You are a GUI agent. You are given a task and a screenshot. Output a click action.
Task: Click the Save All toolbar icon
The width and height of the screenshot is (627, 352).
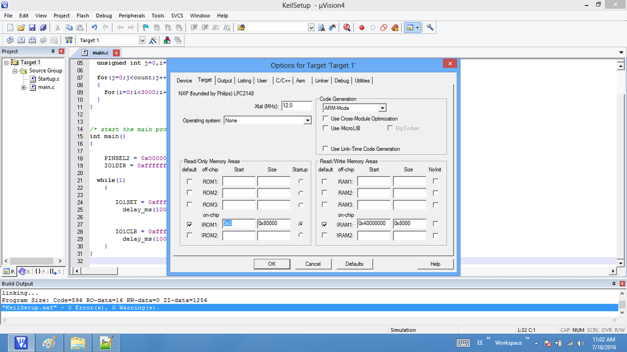(x=43, y=27)
